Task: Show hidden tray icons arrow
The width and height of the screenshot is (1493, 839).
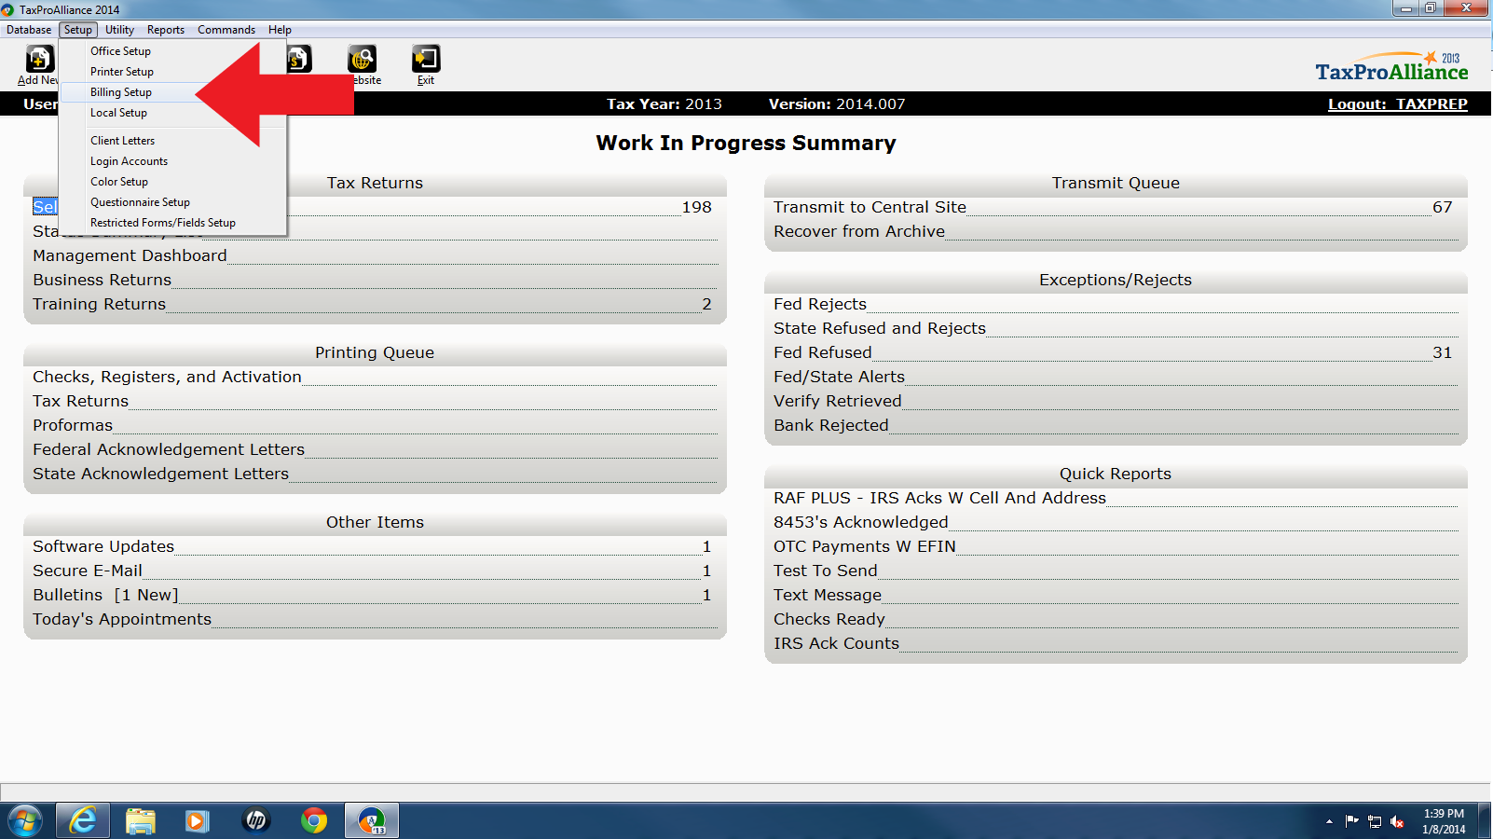Action: pos(1329,821)
